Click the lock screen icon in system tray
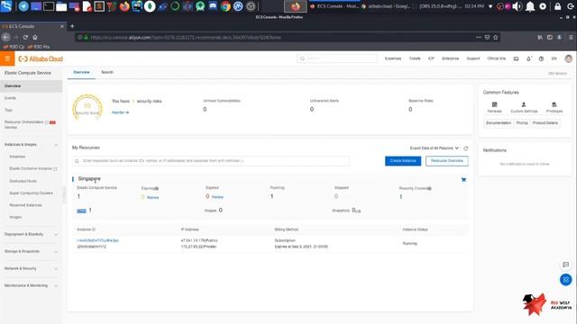Viewport: 577px width, 324px height. coord(558,6)
